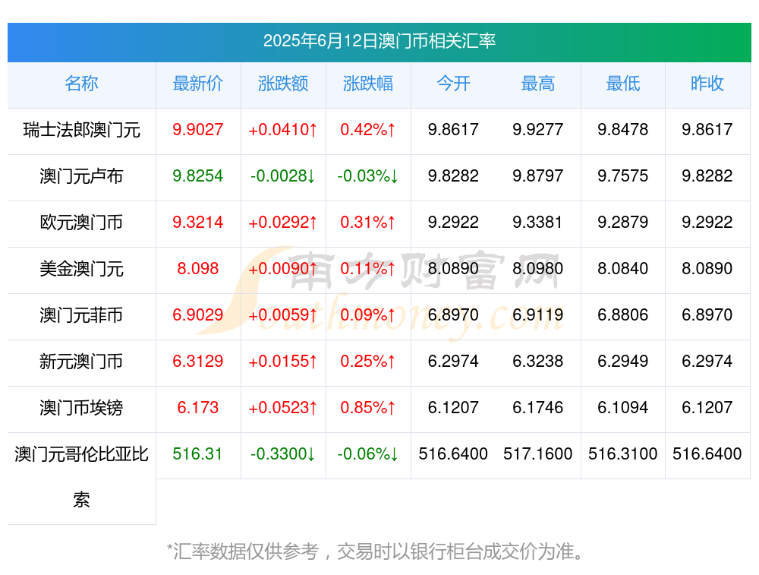Click latest price 516.31
The width and height of the screenshot is (759, 575).
pos(197,454)
